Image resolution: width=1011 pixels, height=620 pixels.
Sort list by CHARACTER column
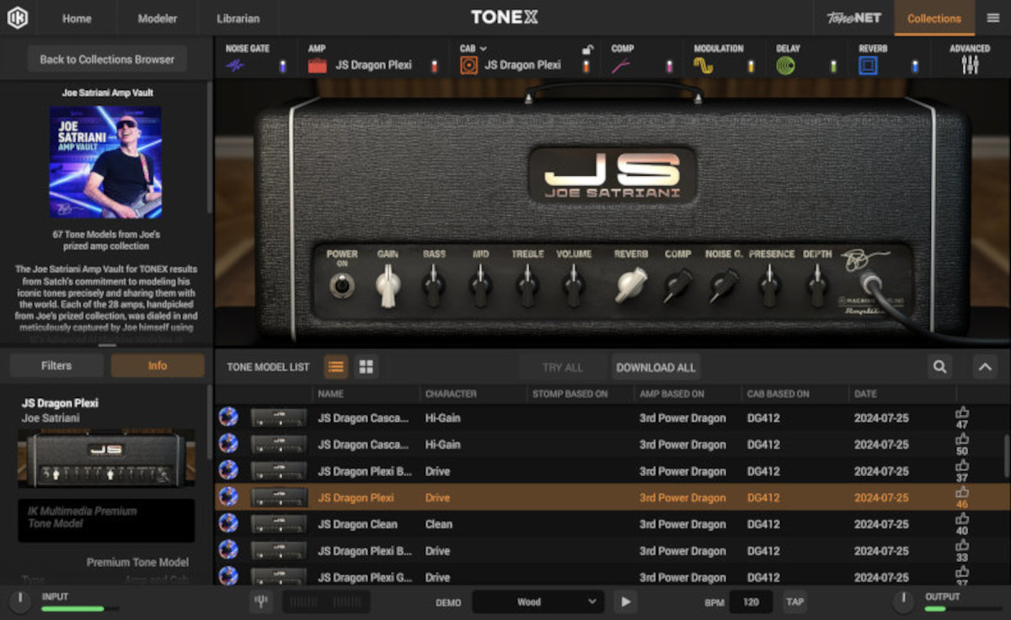[451, 394]
